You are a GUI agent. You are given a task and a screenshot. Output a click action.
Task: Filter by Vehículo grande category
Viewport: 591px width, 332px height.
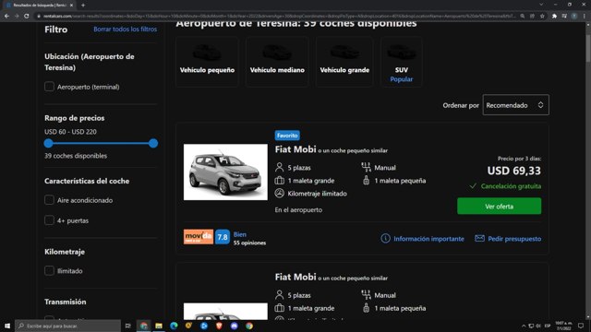[344, 62]
